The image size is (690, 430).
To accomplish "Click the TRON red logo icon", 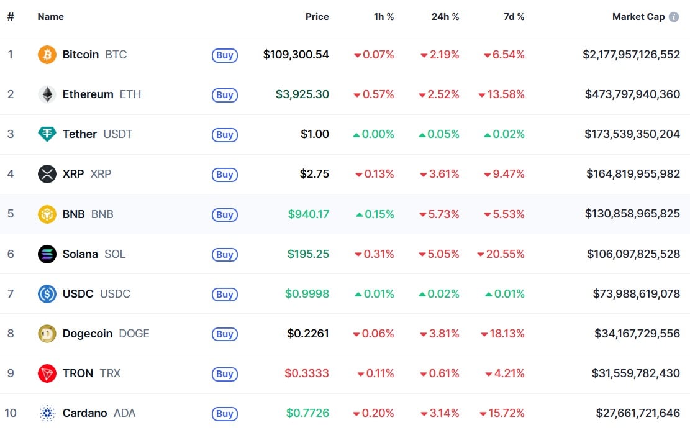I will pyautogui.click(x=47, y=373).
